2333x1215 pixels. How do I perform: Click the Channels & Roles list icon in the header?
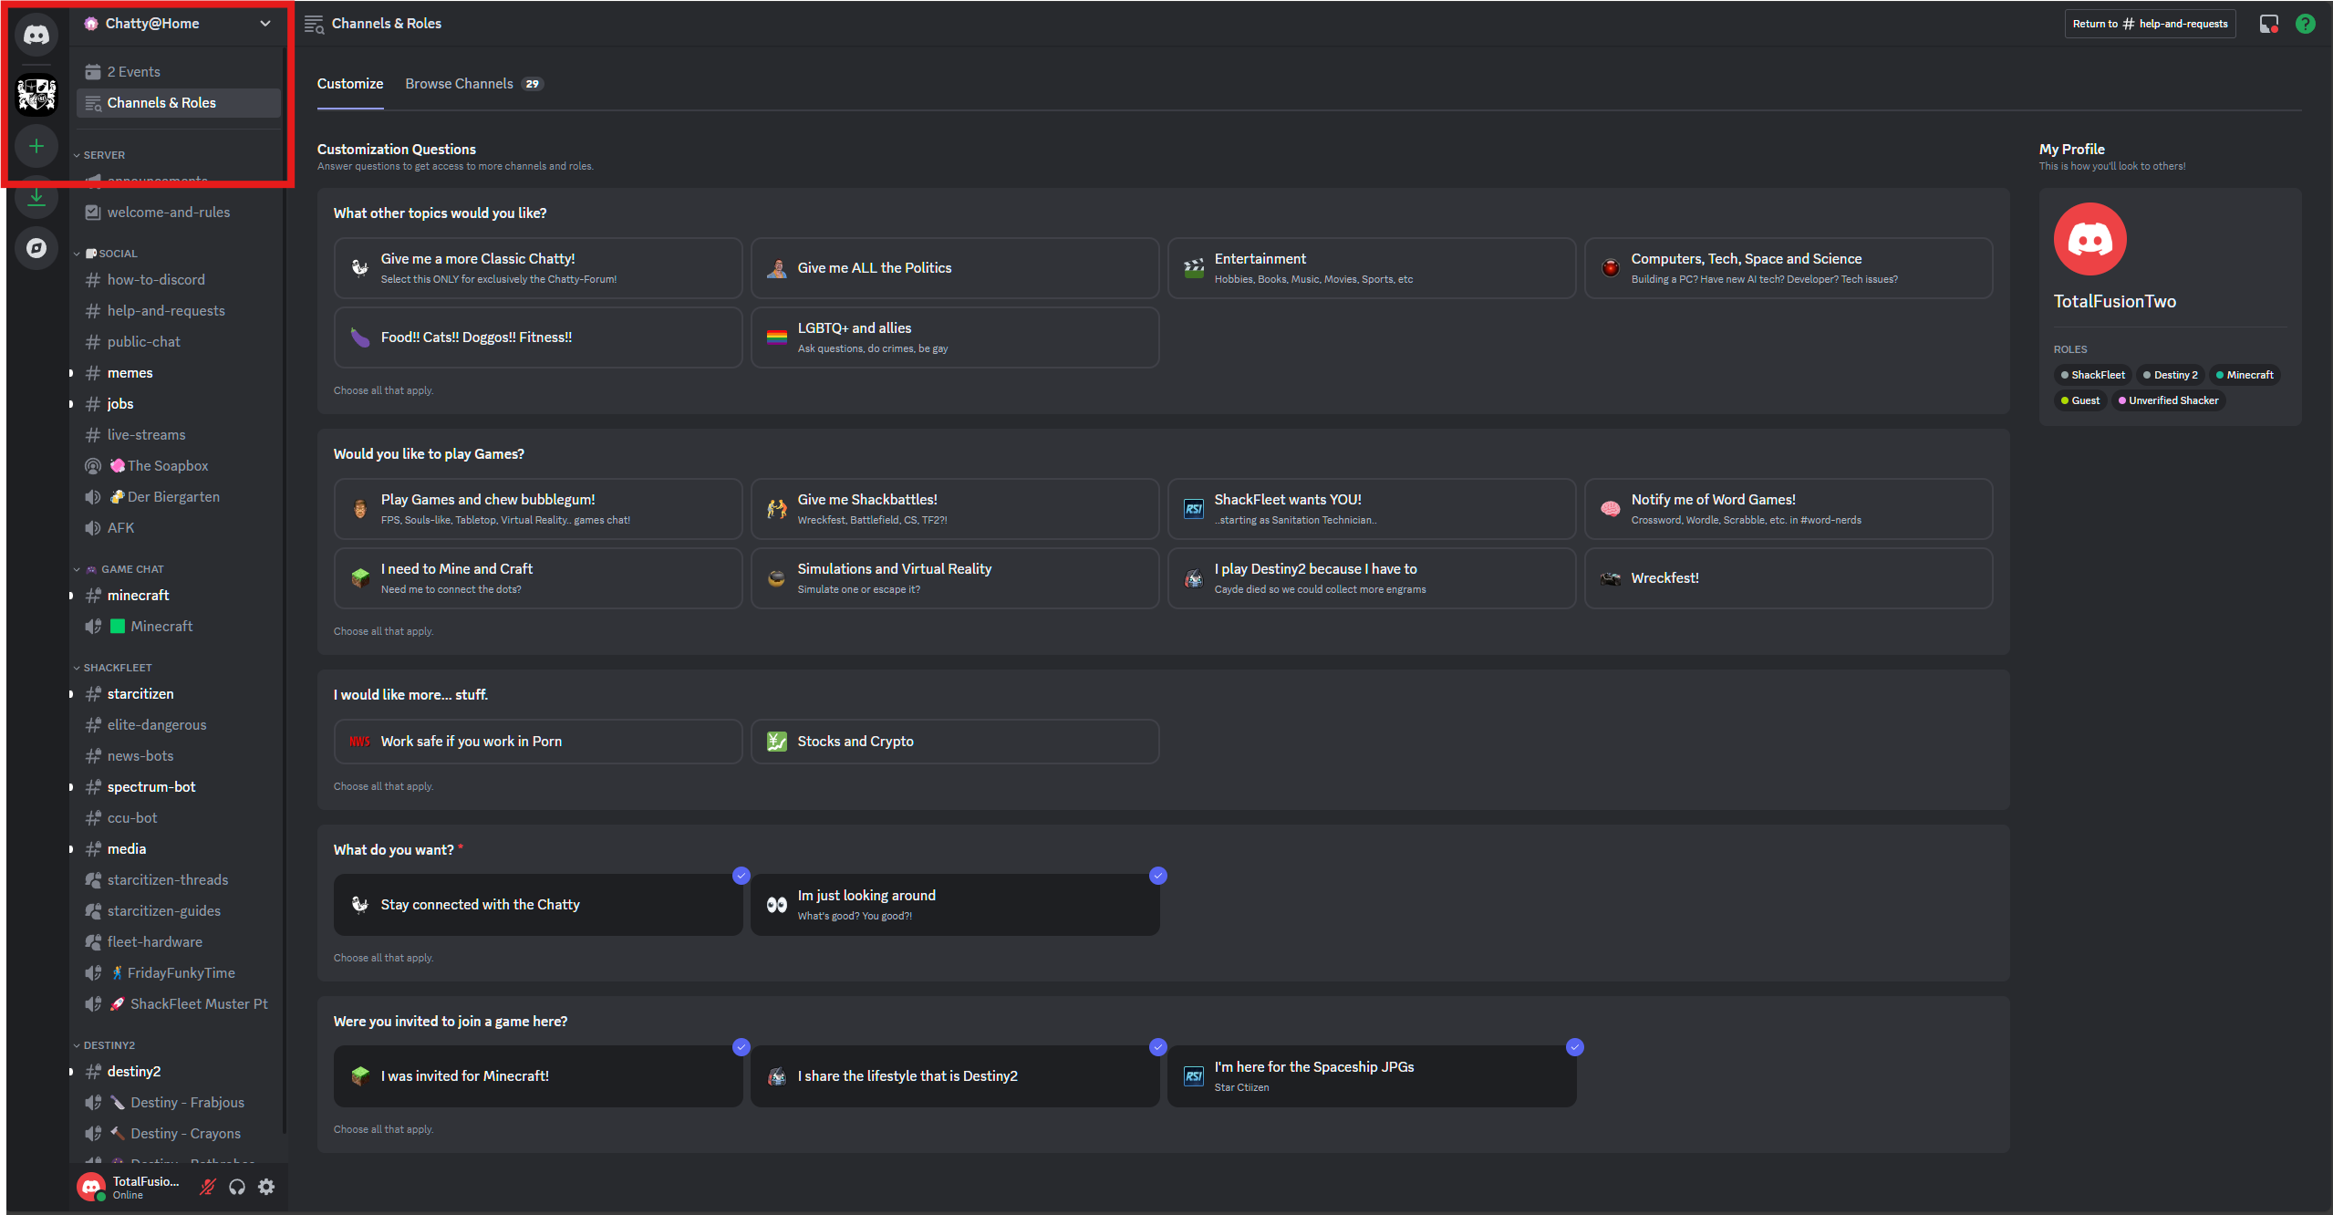click(314, 25)
